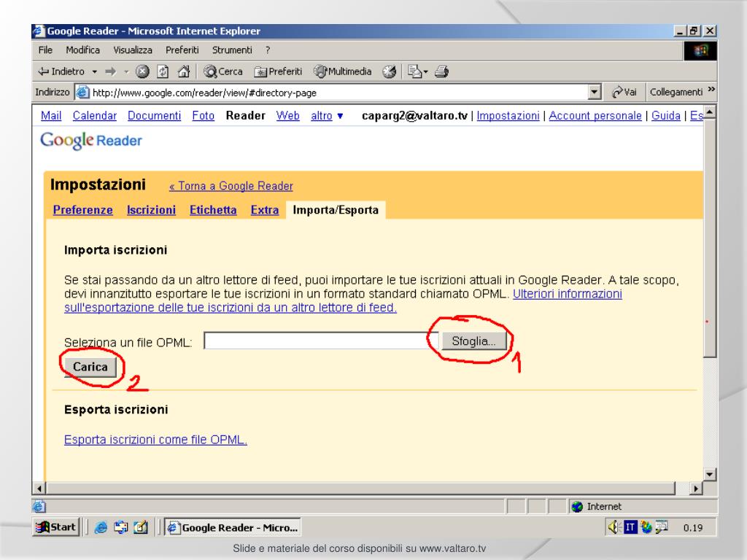Click the volume speaker tray icon

click(613, 527)
